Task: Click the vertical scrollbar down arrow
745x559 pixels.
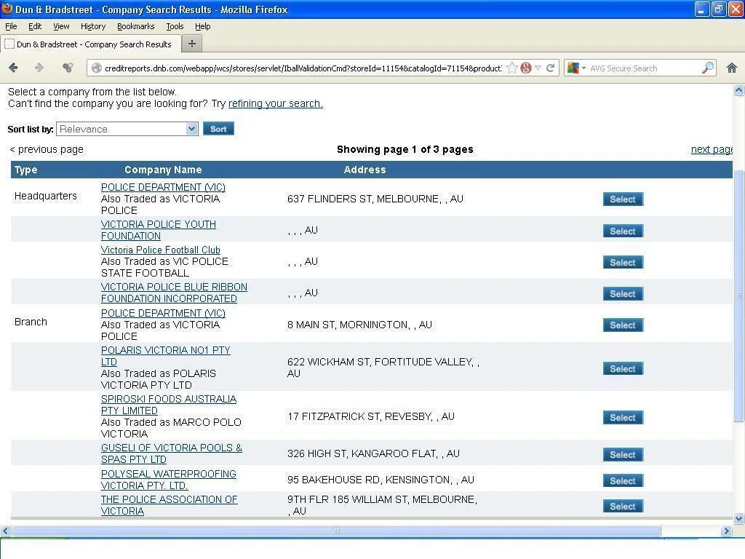Action: click(738, 518)
